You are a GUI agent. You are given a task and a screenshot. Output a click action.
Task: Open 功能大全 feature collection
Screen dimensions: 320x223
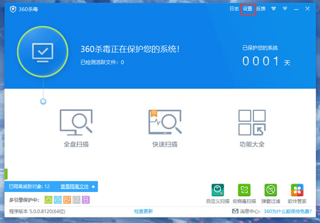(252, 129)
